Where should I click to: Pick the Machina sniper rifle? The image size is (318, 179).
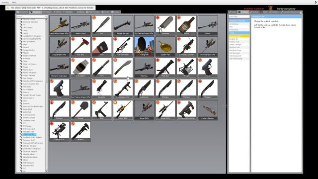144,68
